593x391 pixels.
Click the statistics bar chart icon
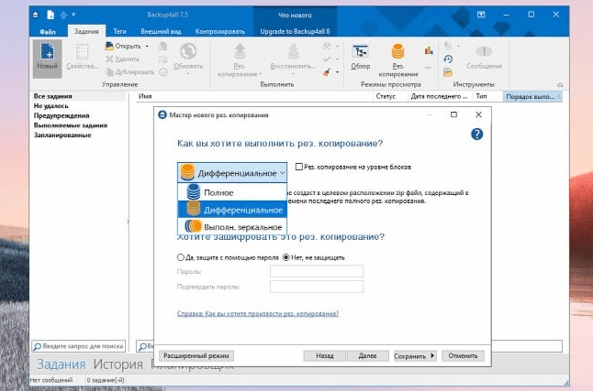coord(429,50)
